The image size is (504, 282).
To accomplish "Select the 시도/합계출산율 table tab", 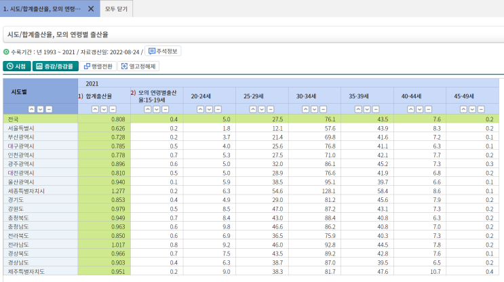I will point(42,9).
